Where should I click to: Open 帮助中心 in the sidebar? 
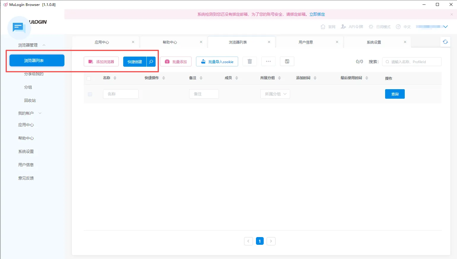click(x=26, y=138)
